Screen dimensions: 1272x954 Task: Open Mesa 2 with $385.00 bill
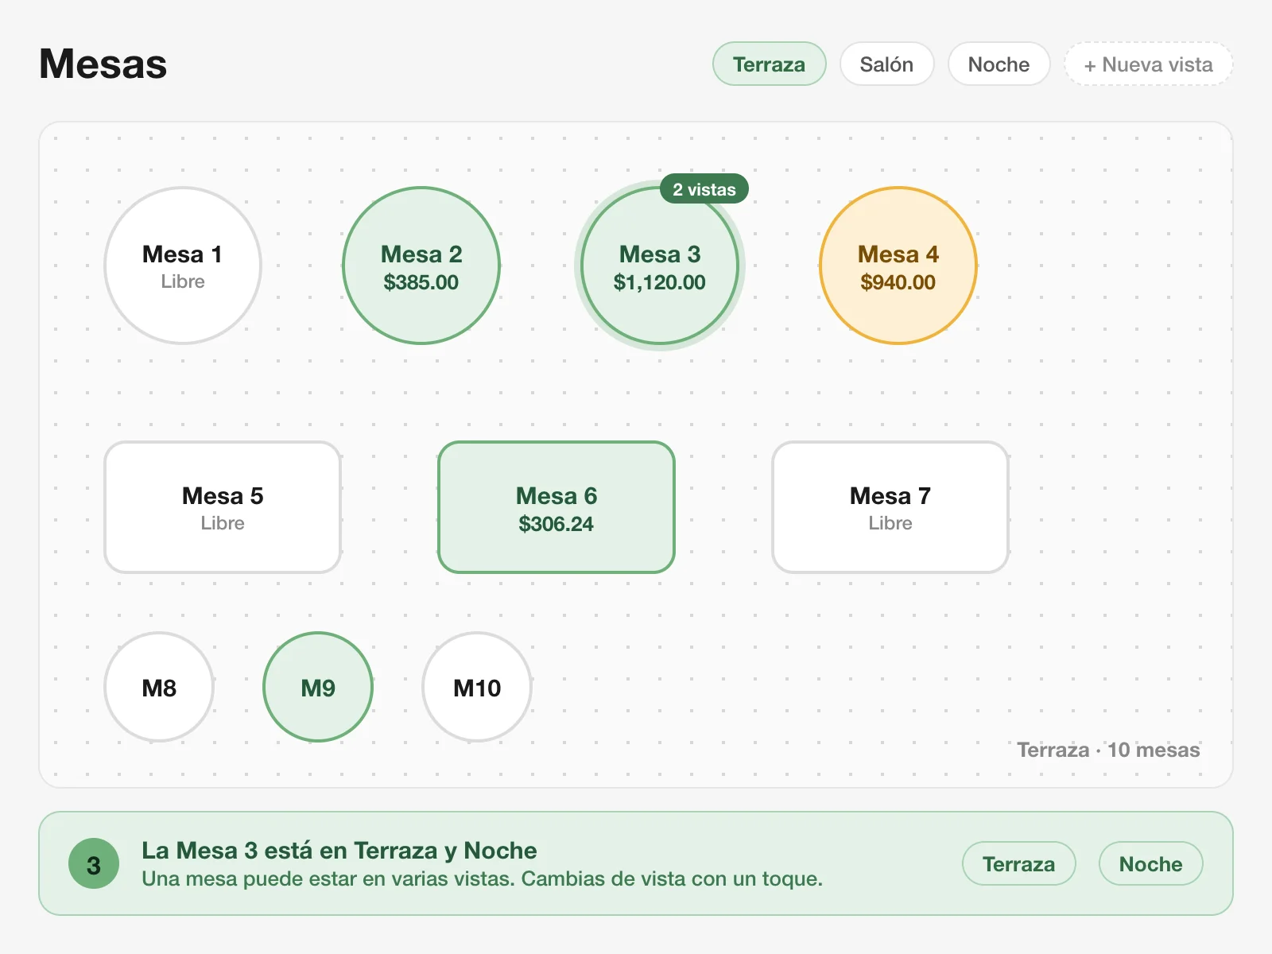tap(421, 266)
